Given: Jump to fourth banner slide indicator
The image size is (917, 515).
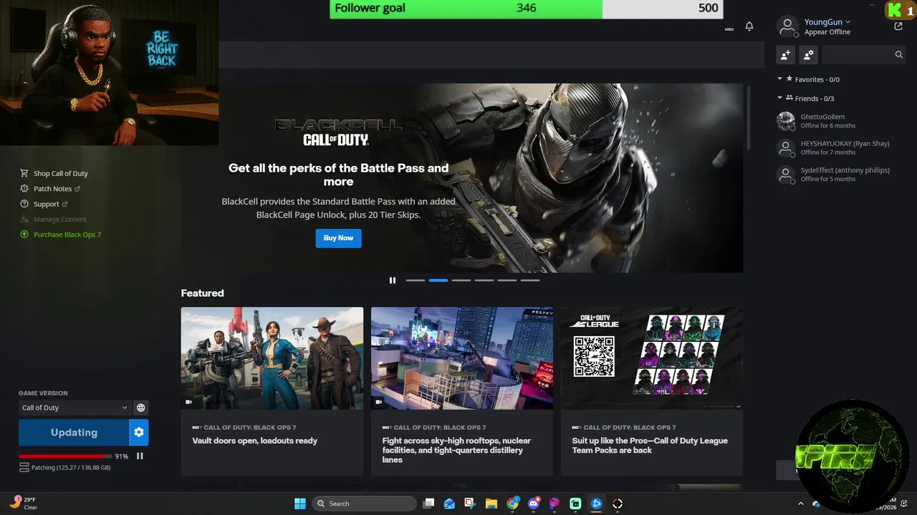Looking at the screenshot, I should (484, 280).
